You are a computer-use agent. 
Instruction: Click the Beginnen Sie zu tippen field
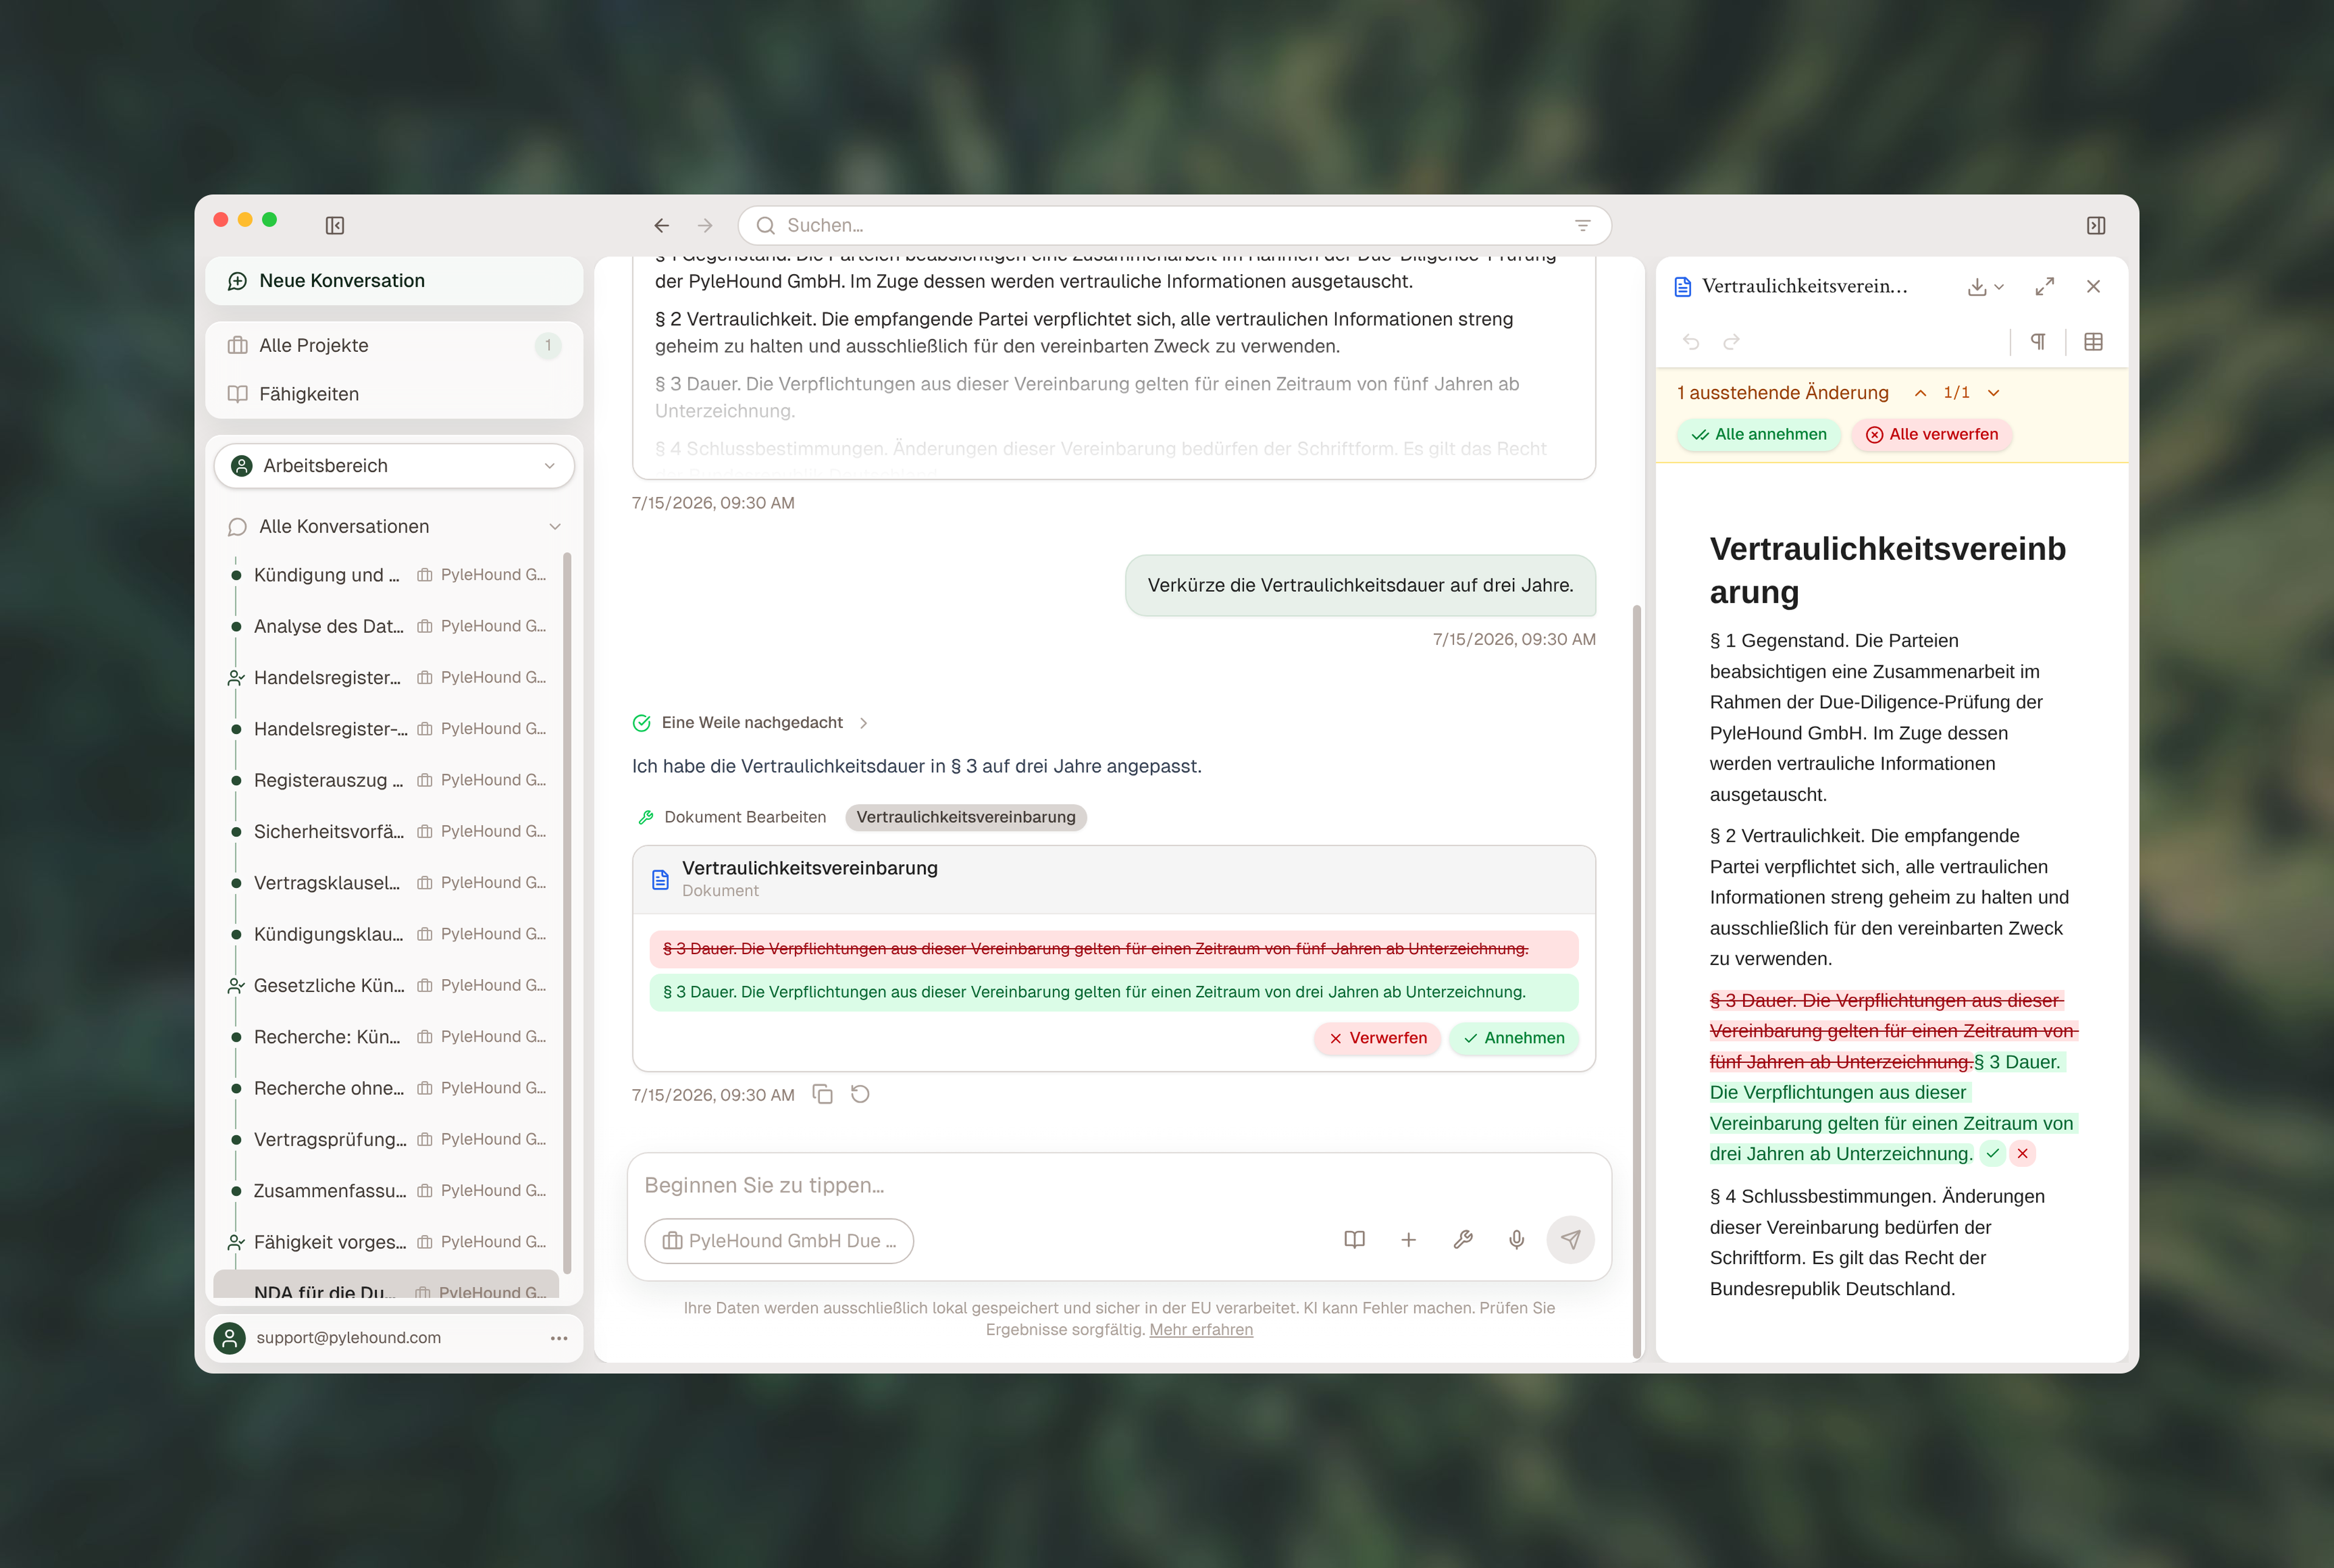[x=1118, y=1185]
